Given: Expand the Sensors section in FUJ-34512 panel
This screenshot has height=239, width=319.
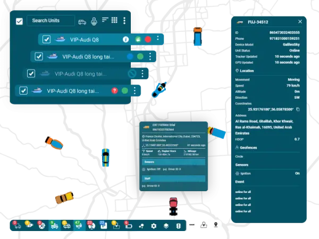Looking at the screenshot, I should tap(242, 165).
